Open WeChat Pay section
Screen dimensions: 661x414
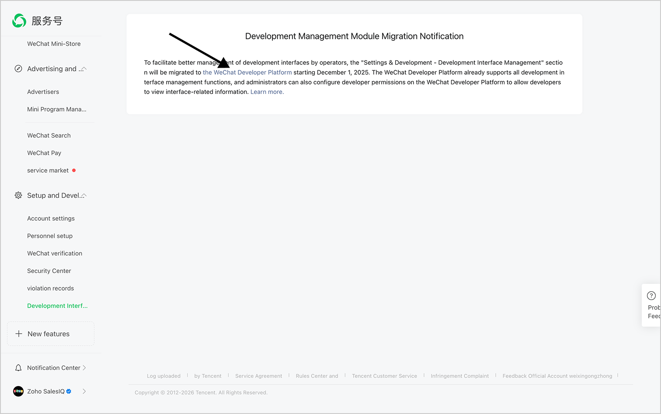(44, 153)
